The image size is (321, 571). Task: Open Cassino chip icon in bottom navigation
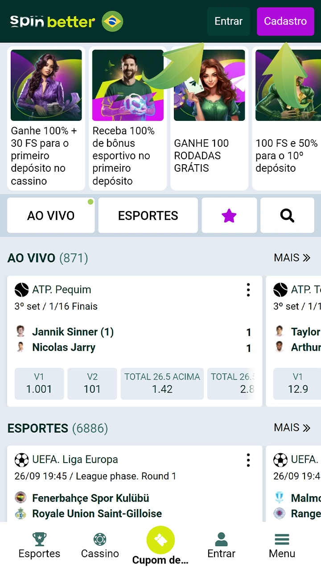pyautogui.click(x=100, y=540)
